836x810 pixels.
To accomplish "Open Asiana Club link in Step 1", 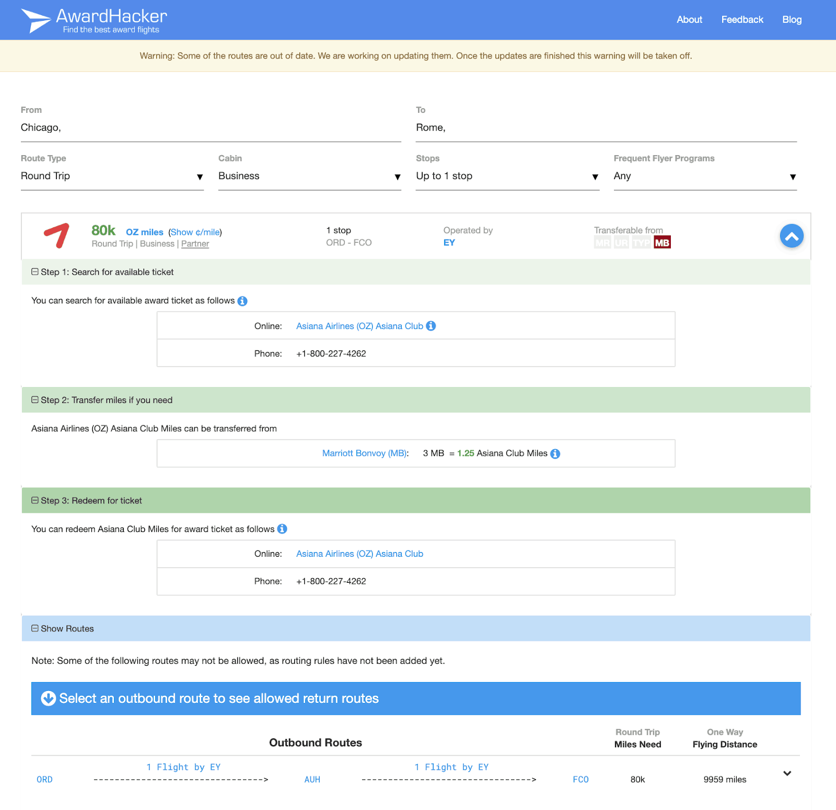I will [x=359, y=326].
